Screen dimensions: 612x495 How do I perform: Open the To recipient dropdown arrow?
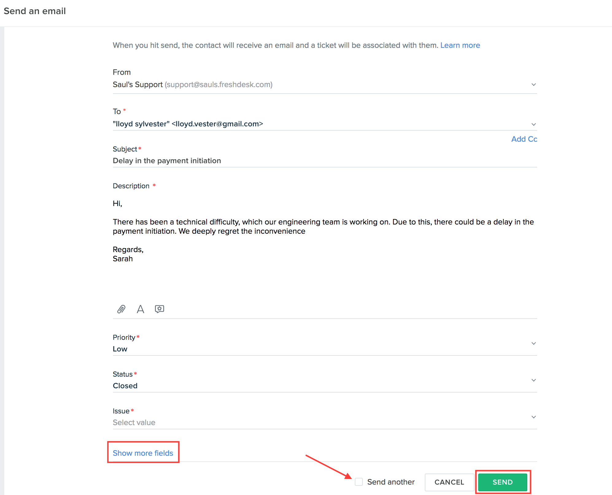point(533,124)
